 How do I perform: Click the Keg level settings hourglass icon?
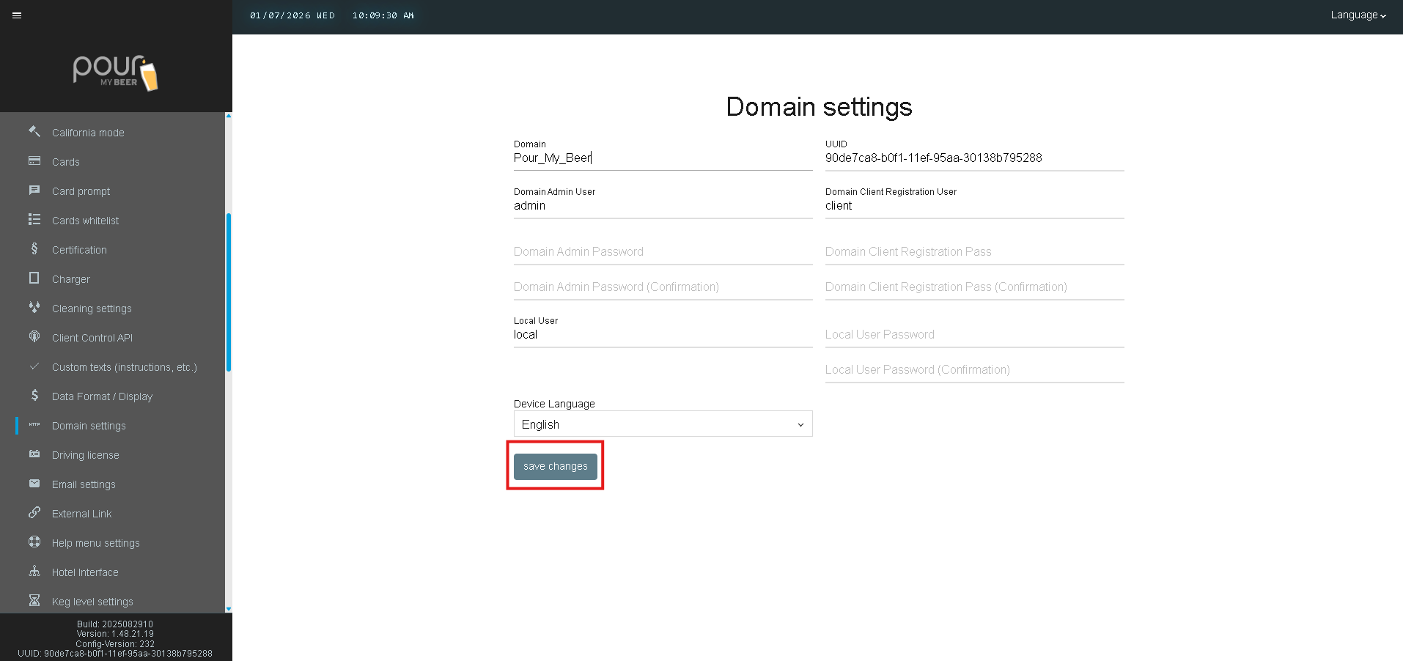(34, 601)
